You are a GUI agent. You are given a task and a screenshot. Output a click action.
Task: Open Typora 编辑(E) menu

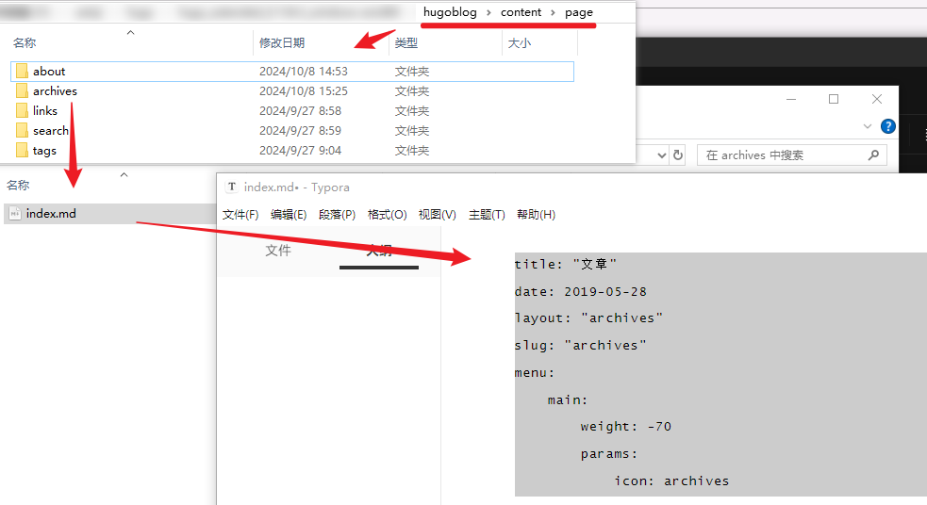[289, 215]
